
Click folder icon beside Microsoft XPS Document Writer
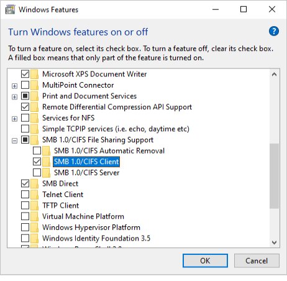pos(35,74)
